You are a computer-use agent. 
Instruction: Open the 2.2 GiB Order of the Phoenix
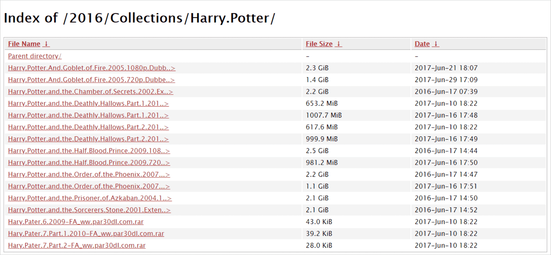pos(89,174)
